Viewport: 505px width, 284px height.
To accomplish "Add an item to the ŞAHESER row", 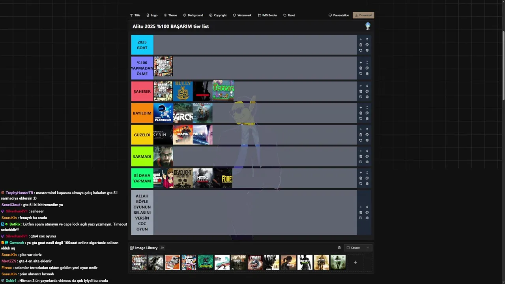I will click(x=361, y=86).
